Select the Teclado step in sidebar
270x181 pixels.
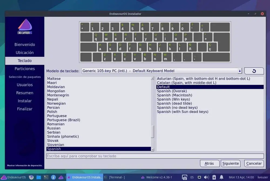click(25, 61)
